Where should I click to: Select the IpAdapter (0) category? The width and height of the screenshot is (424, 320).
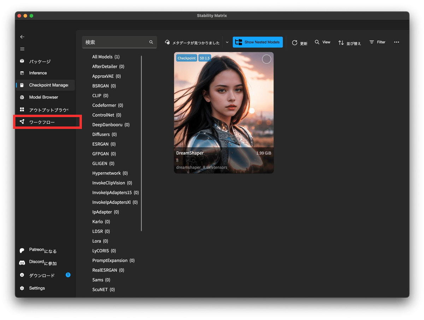tap(106, 212)
